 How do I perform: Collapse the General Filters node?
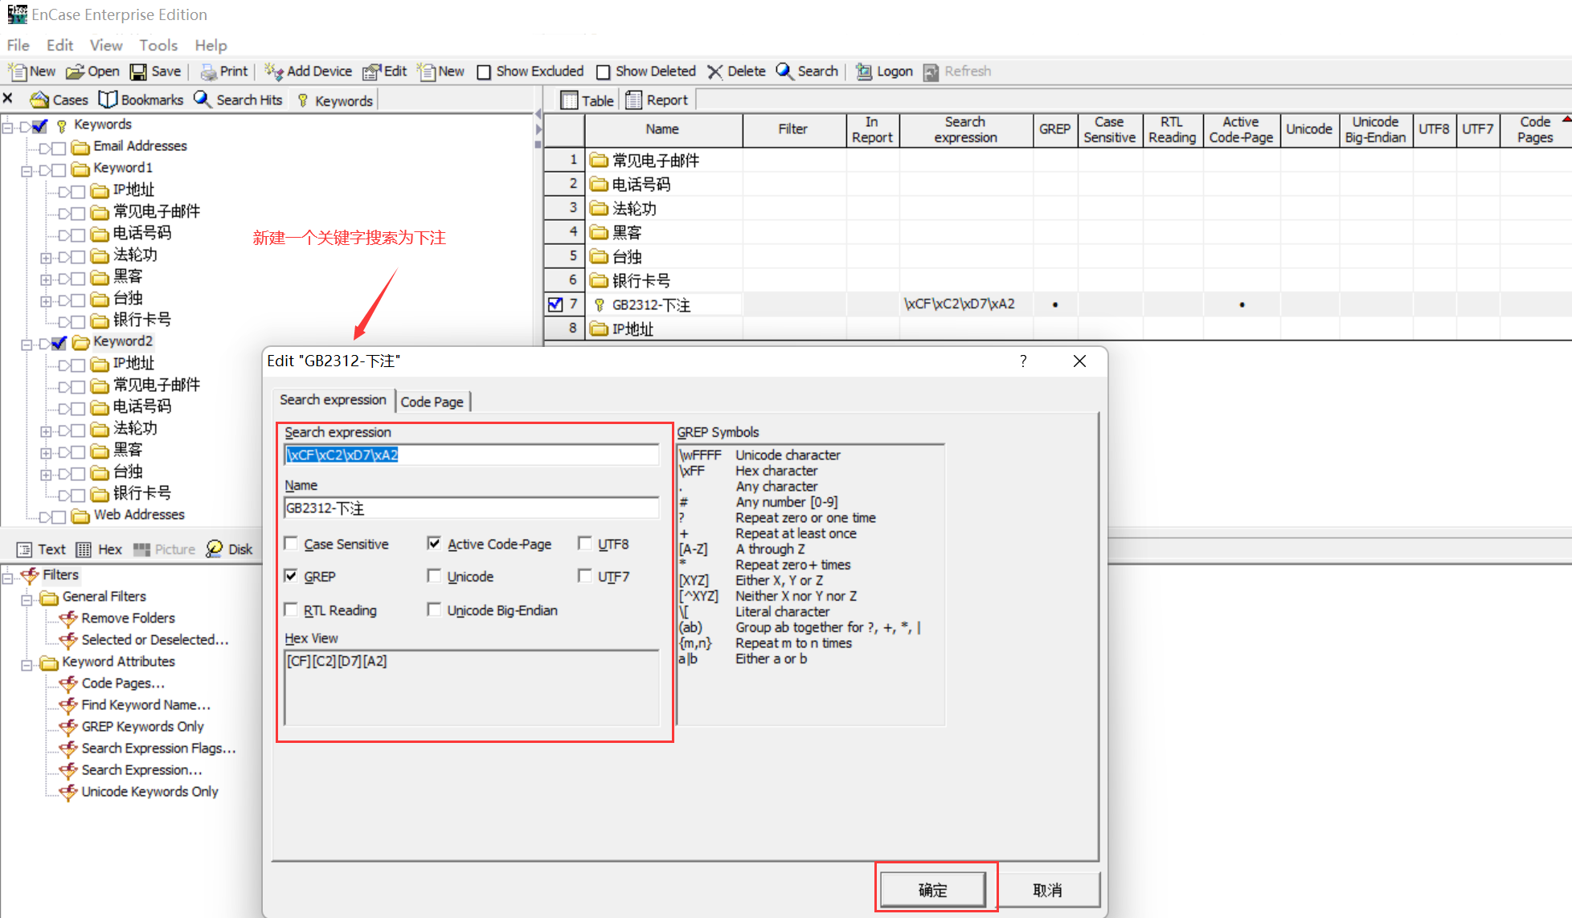27,599
